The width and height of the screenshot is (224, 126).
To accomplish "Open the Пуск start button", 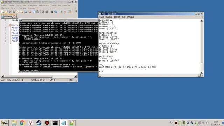I will pyautogui.click(x=5, y=123).
